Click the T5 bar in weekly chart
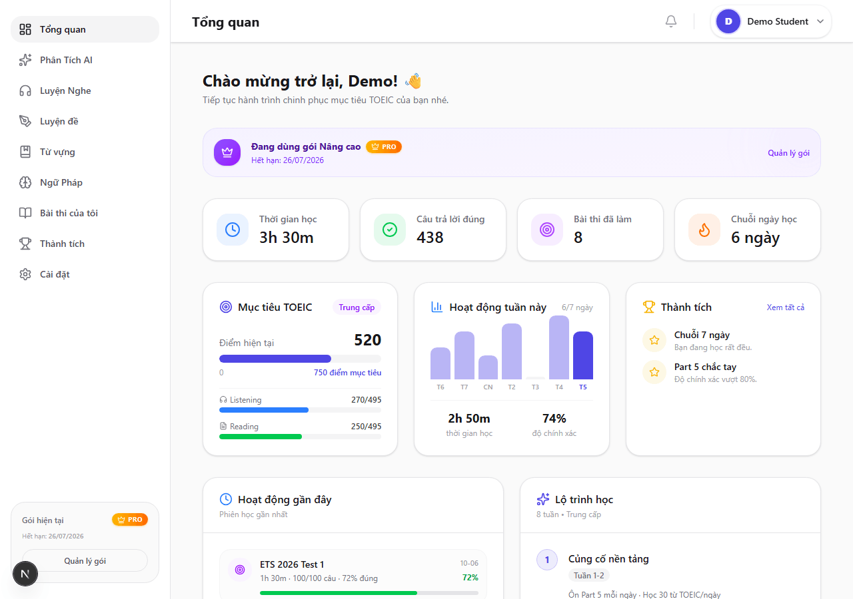The image size is (853, 599). tap(583, 355)
